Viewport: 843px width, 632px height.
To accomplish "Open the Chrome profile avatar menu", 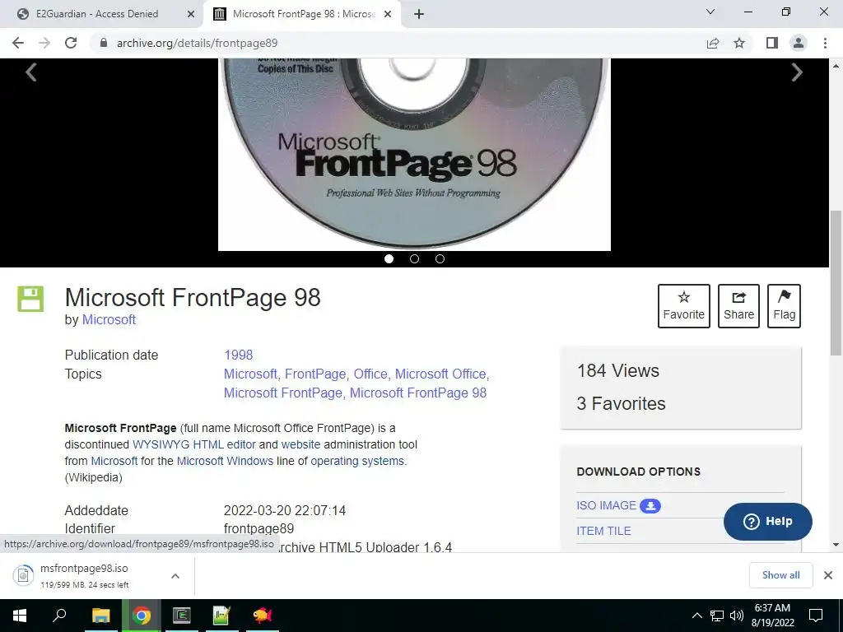I will pos(799,43).
